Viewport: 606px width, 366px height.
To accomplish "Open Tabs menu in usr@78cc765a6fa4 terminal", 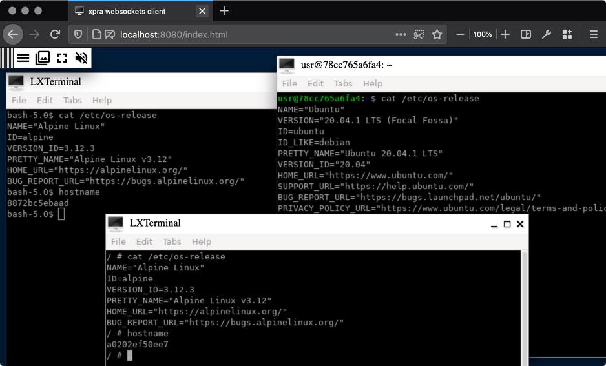I will pyautogui.click(x=343, y=83).
